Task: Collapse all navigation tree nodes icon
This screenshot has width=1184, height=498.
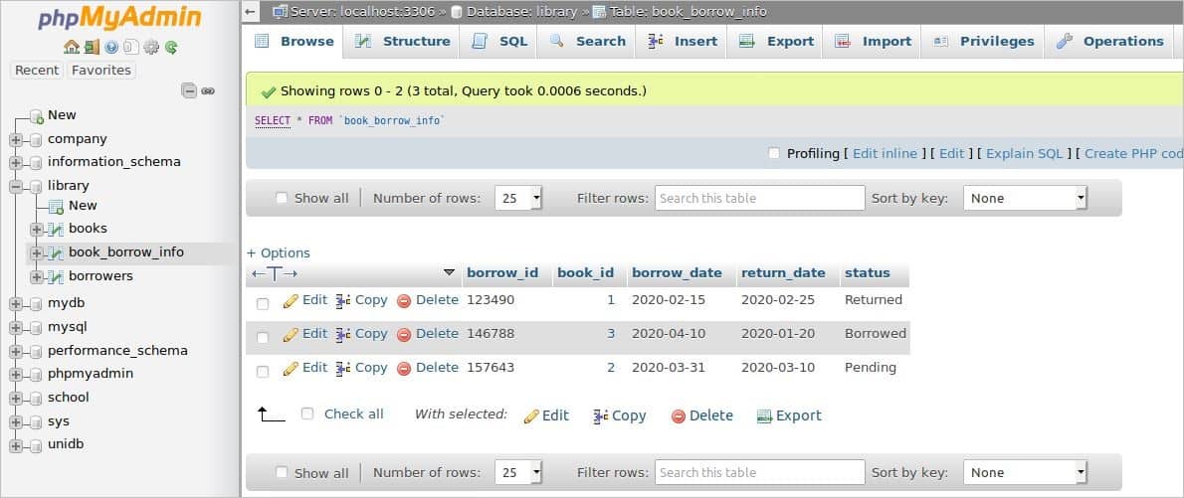Action: pyautogui.click(x=189, y=91)
